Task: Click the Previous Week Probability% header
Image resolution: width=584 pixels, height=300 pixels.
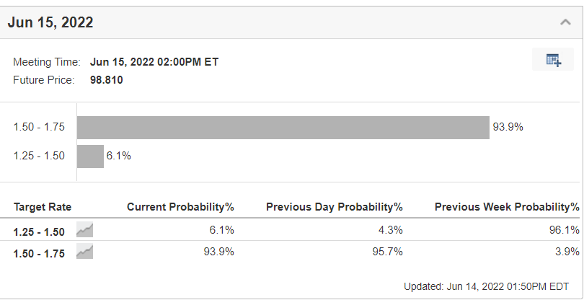Action: (x=507, y=207)
